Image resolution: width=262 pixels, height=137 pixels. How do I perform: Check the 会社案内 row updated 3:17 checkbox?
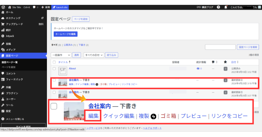coord(54,92)
